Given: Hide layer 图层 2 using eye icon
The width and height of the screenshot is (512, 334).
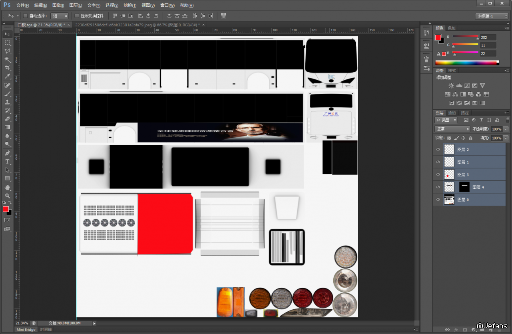Looking at the screenshot, I should click(x=438, y=150).
